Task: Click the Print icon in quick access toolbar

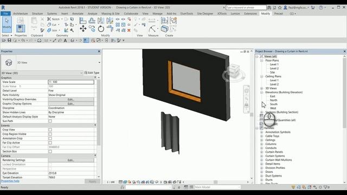Action: pos(39,41)
